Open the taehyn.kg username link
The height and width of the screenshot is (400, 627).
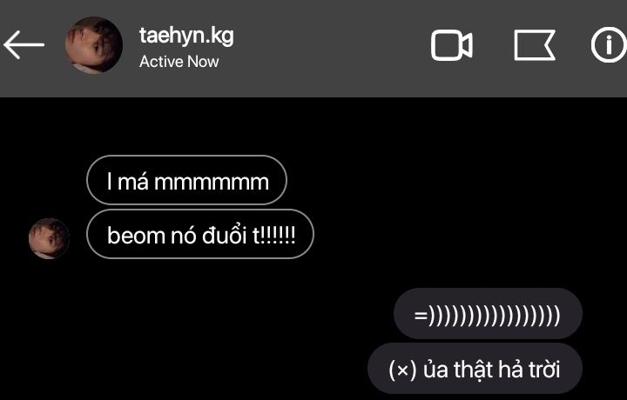pyautogui.click(x=186, y=36)
